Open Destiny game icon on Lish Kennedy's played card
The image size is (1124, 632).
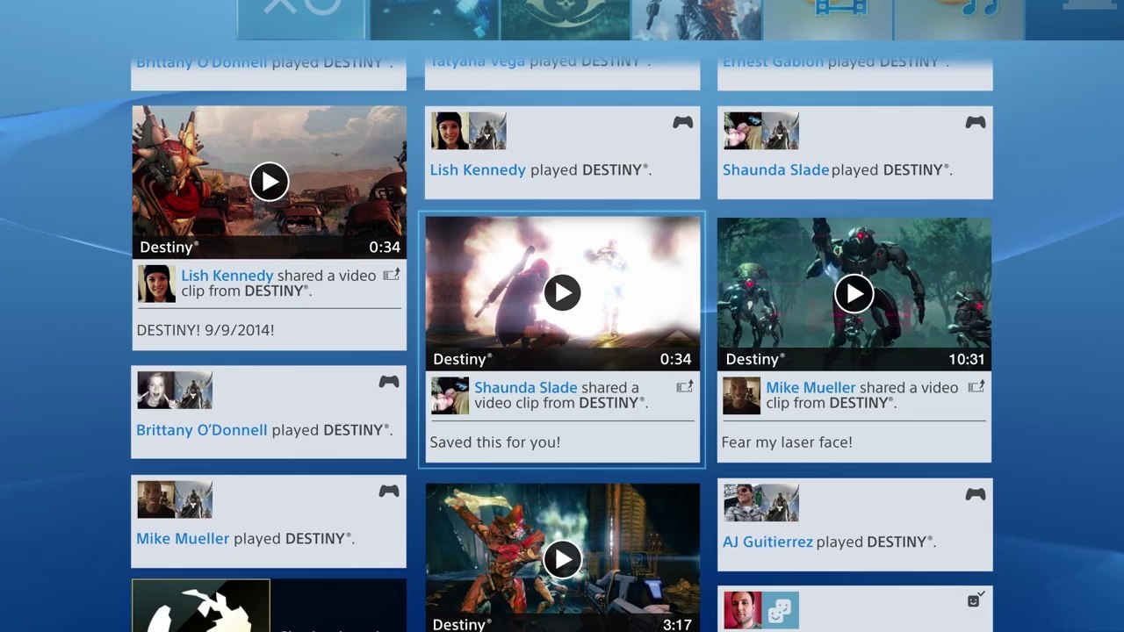pos(487,131)
